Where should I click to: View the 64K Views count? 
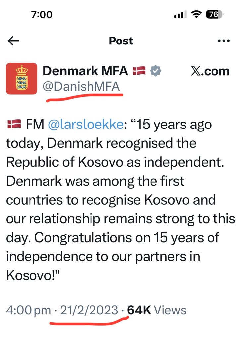(156, 310)
